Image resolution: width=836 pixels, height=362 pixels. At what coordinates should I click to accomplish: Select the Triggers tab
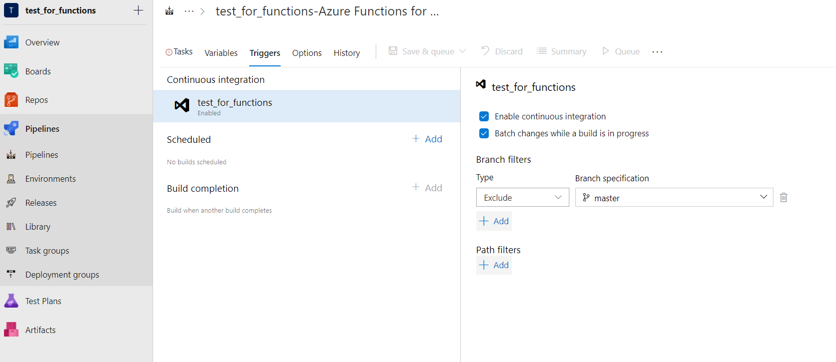(x=265, y=53)
